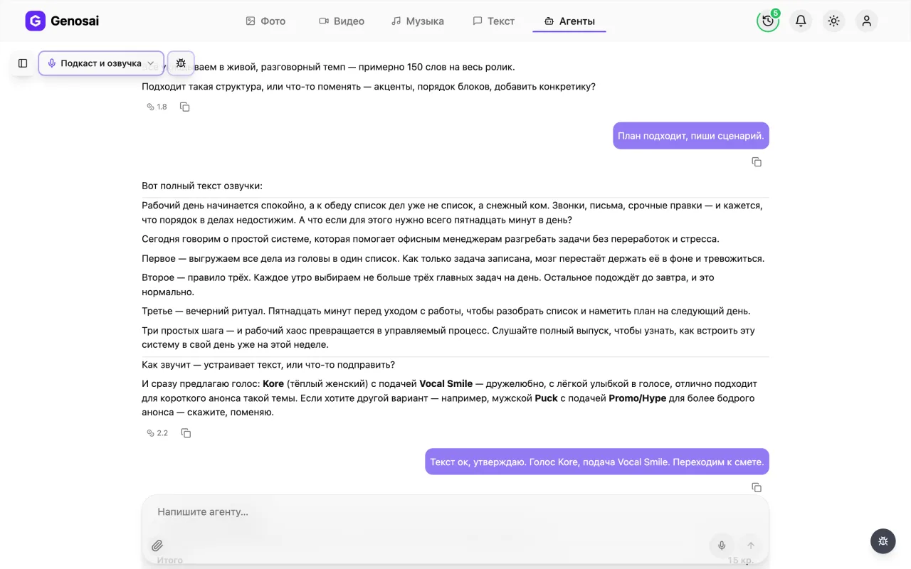Open the user profile icon
Image resolution: width=911 pixels, height=569 pixels.
[x=866, y=21]
